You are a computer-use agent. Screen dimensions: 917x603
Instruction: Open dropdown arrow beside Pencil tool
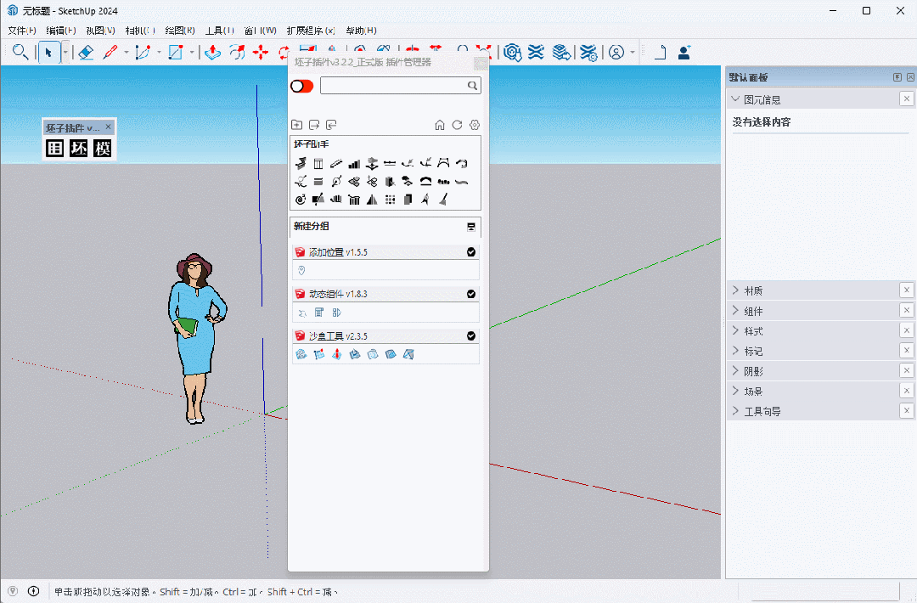point(127,53)
